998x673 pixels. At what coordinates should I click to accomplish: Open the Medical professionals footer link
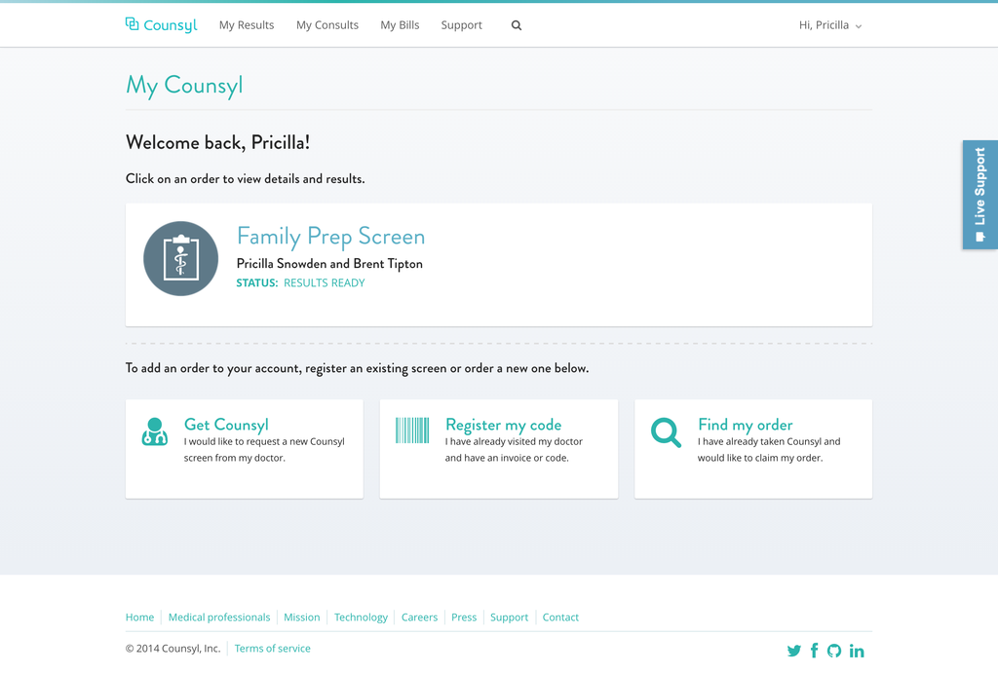coord(219,617)
